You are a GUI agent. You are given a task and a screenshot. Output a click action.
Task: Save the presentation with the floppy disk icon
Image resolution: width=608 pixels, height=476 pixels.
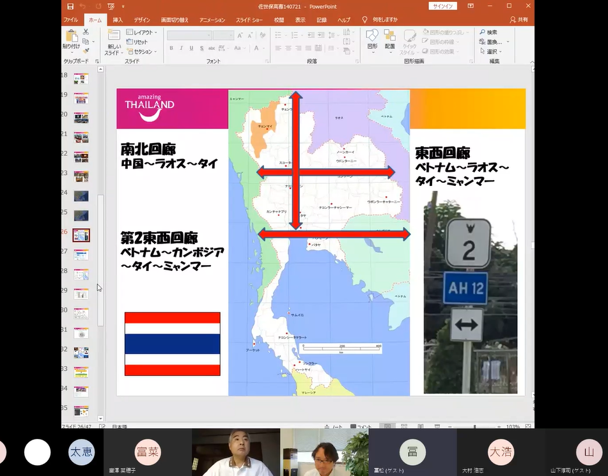pyautogui.click(x=70, y=6)
